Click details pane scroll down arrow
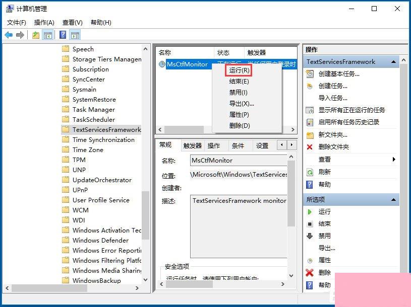The width and height of the screenshot is (411, 307). tap(291, 276)
